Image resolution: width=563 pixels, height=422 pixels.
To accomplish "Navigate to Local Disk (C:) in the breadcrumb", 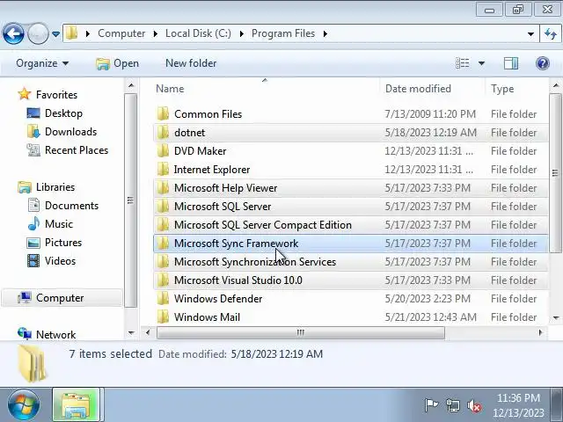I will coord(198,33).
